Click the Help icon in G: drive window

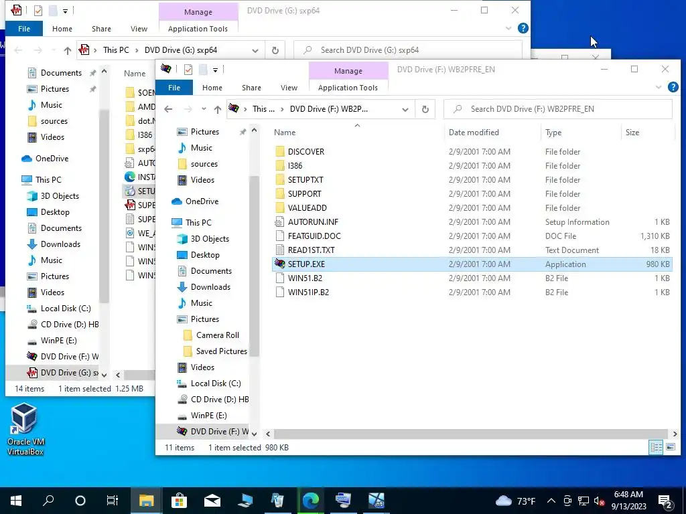[x=523, y=28]
